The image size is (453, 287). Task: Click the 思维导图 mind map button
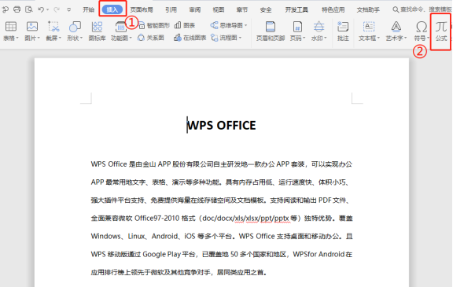coord(226,25)
